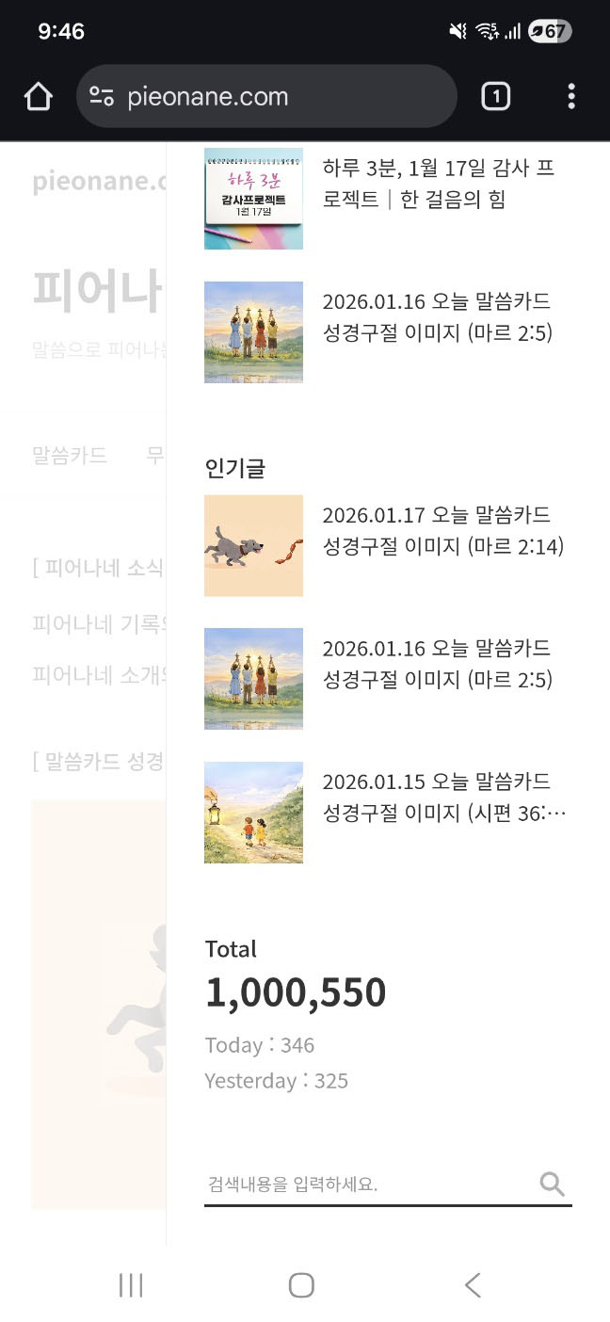Viewport: 610px width, 1322px height.
Task: Tap the dog illustration thumbnail
Action: click(252, 546)
